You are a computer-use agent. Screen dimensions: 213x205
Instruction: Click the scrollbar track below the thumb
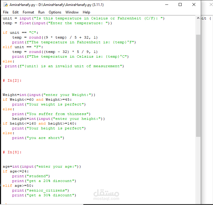click(x=198, y=170)
